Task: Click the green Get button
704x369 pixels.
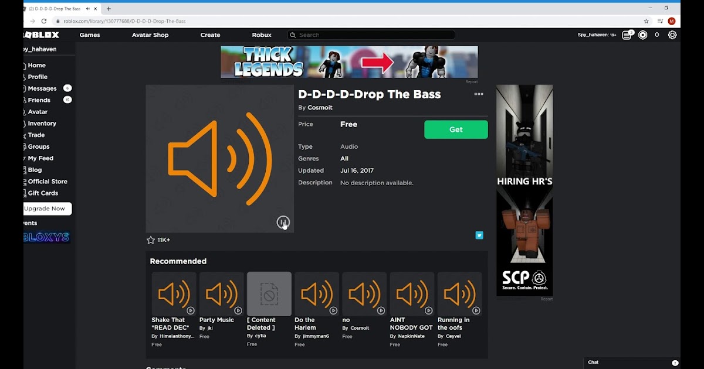Action: point(456,129)
